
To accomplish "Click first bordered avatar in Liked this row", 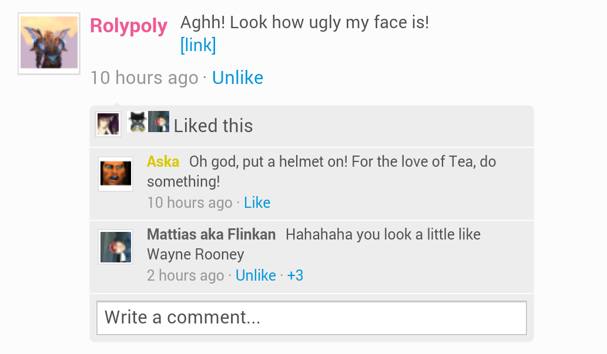I will point(108,124).
